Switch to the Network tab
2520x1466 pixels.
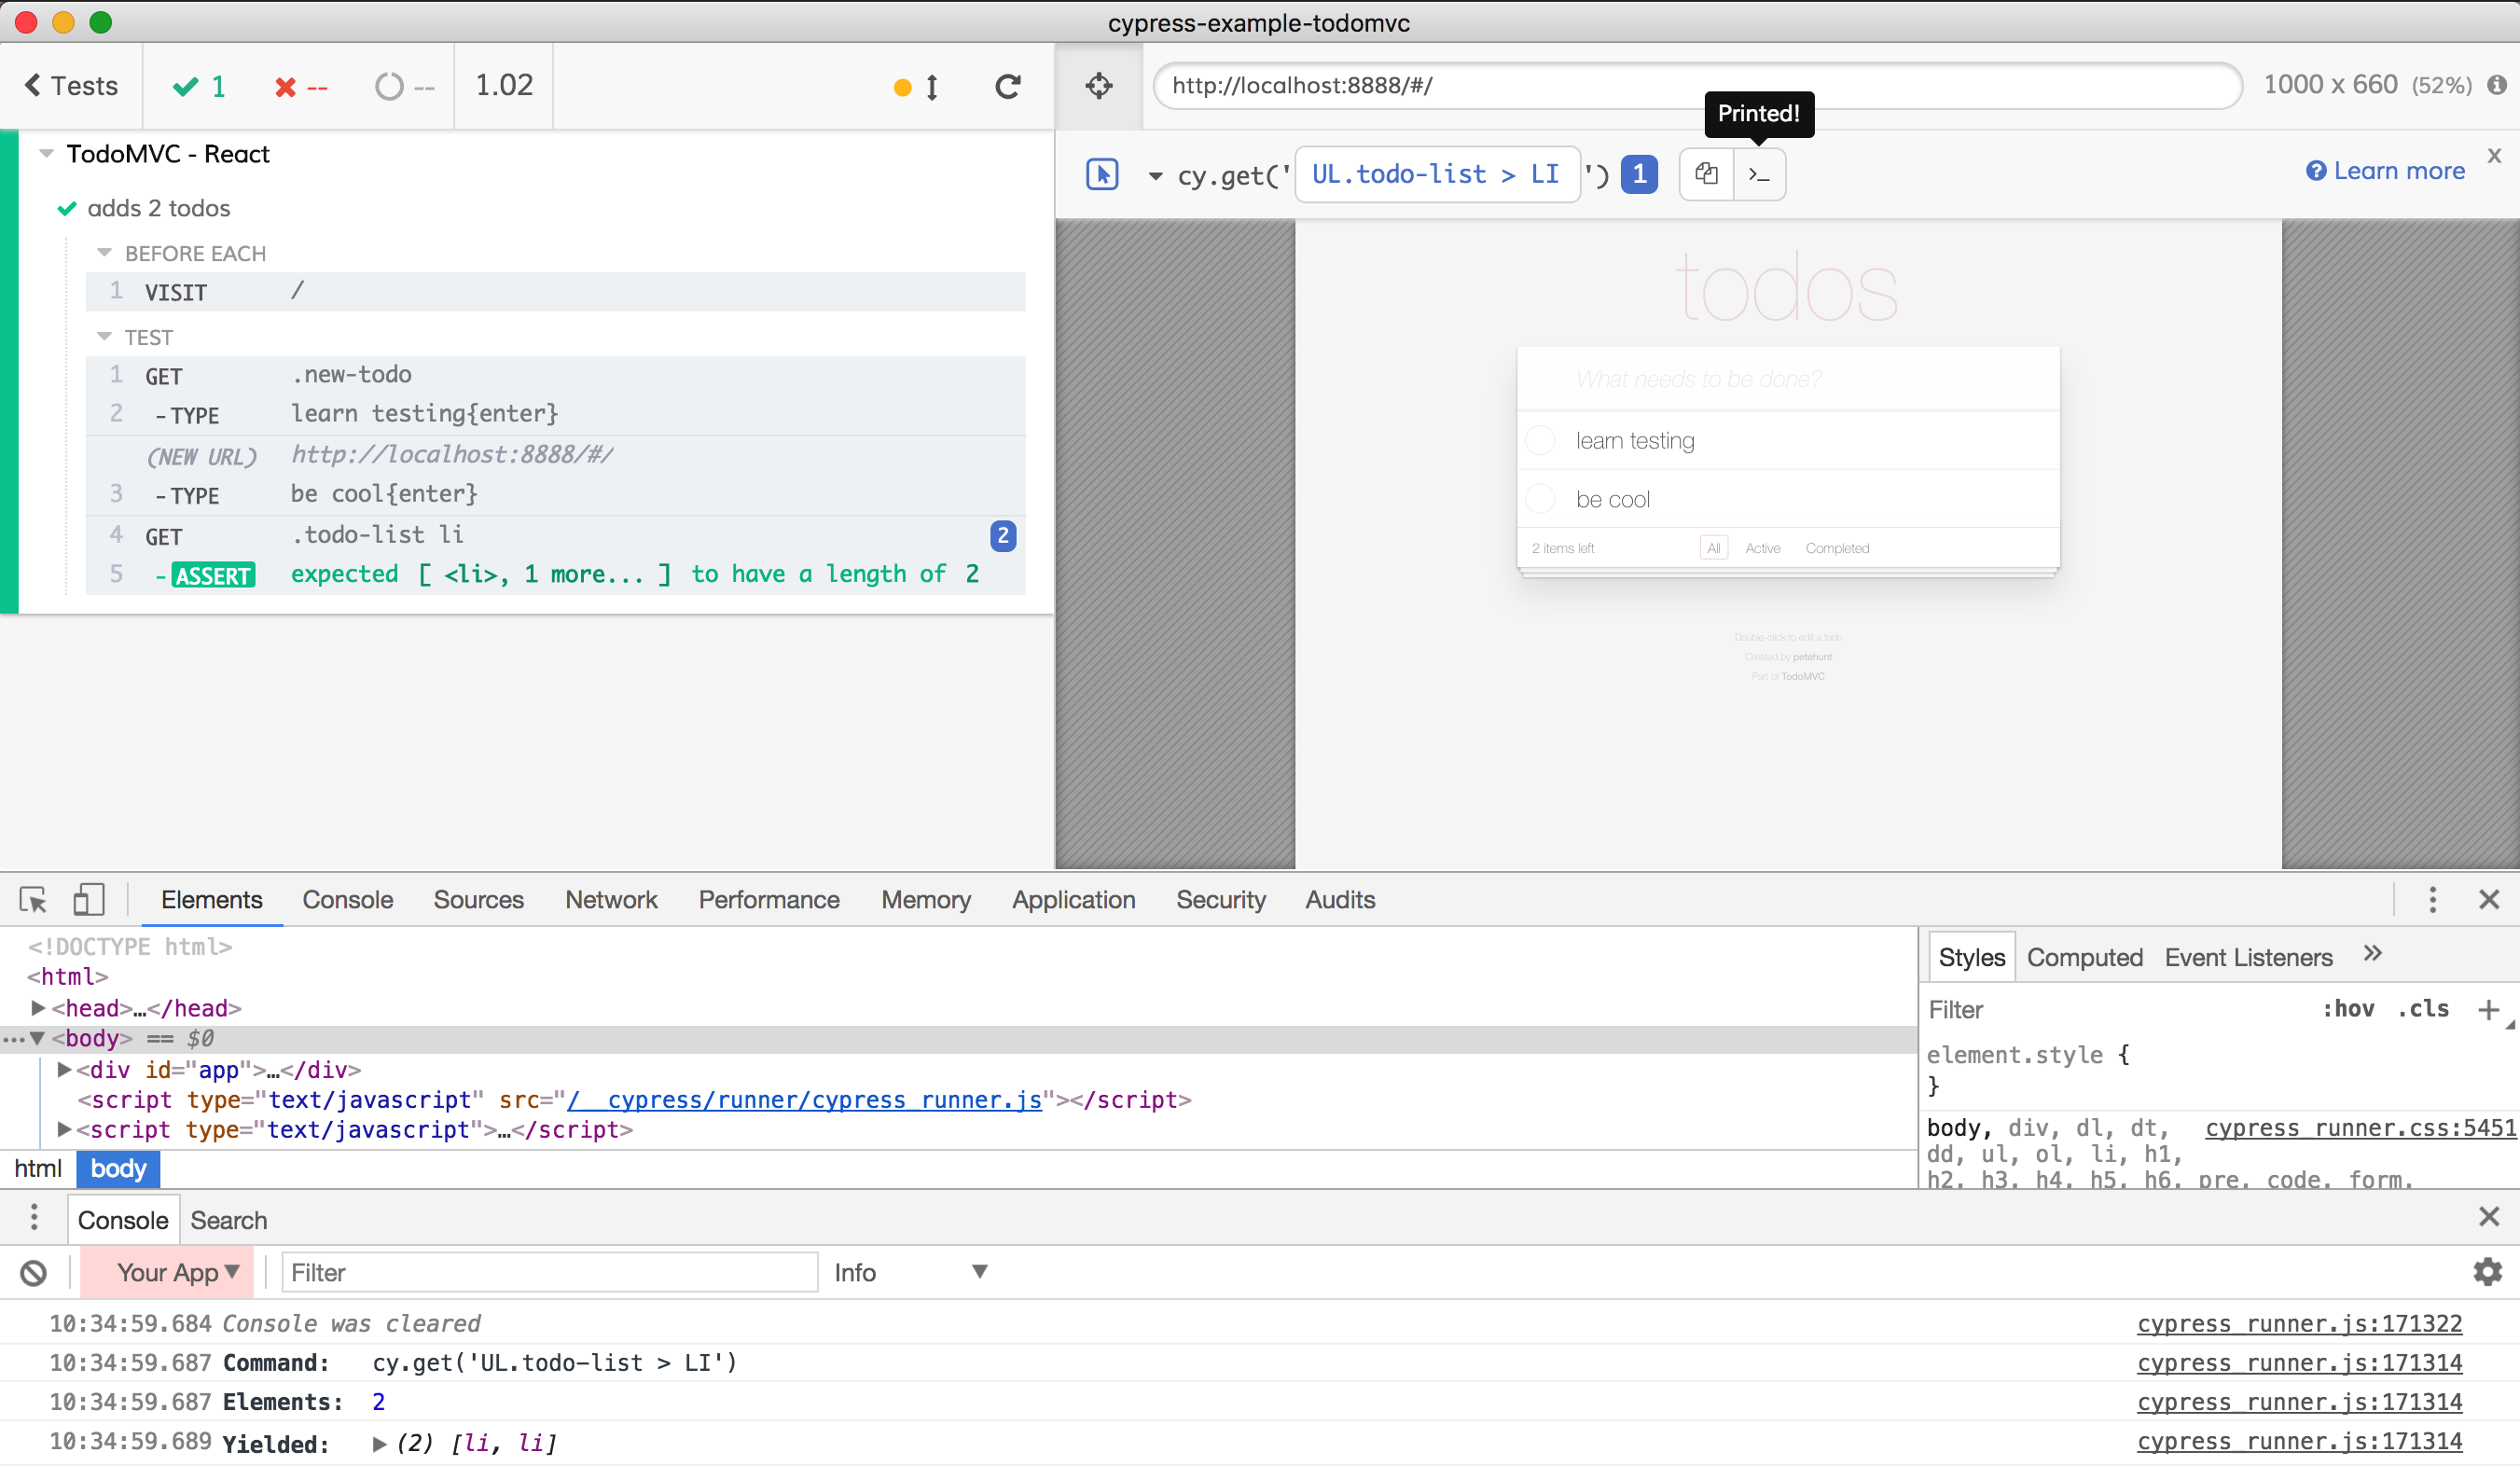pyautogui.click(x=611, y=899)
